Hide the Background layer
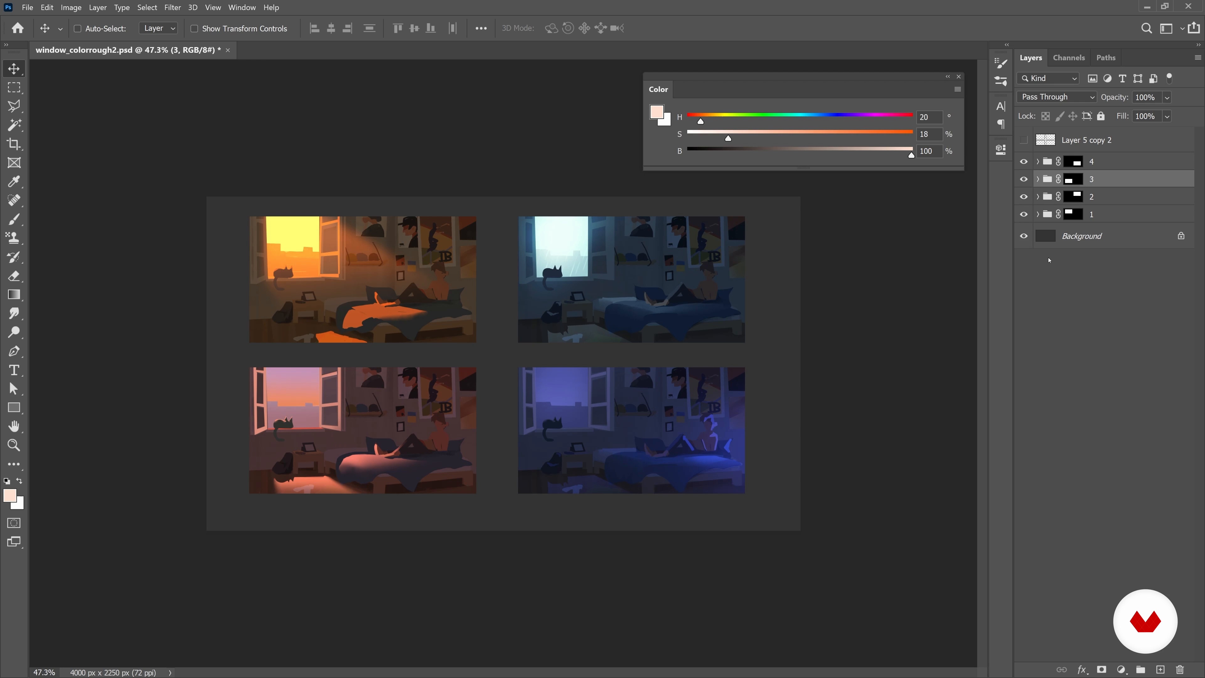Screen dimensions: 1205x678 (1024, 236)
